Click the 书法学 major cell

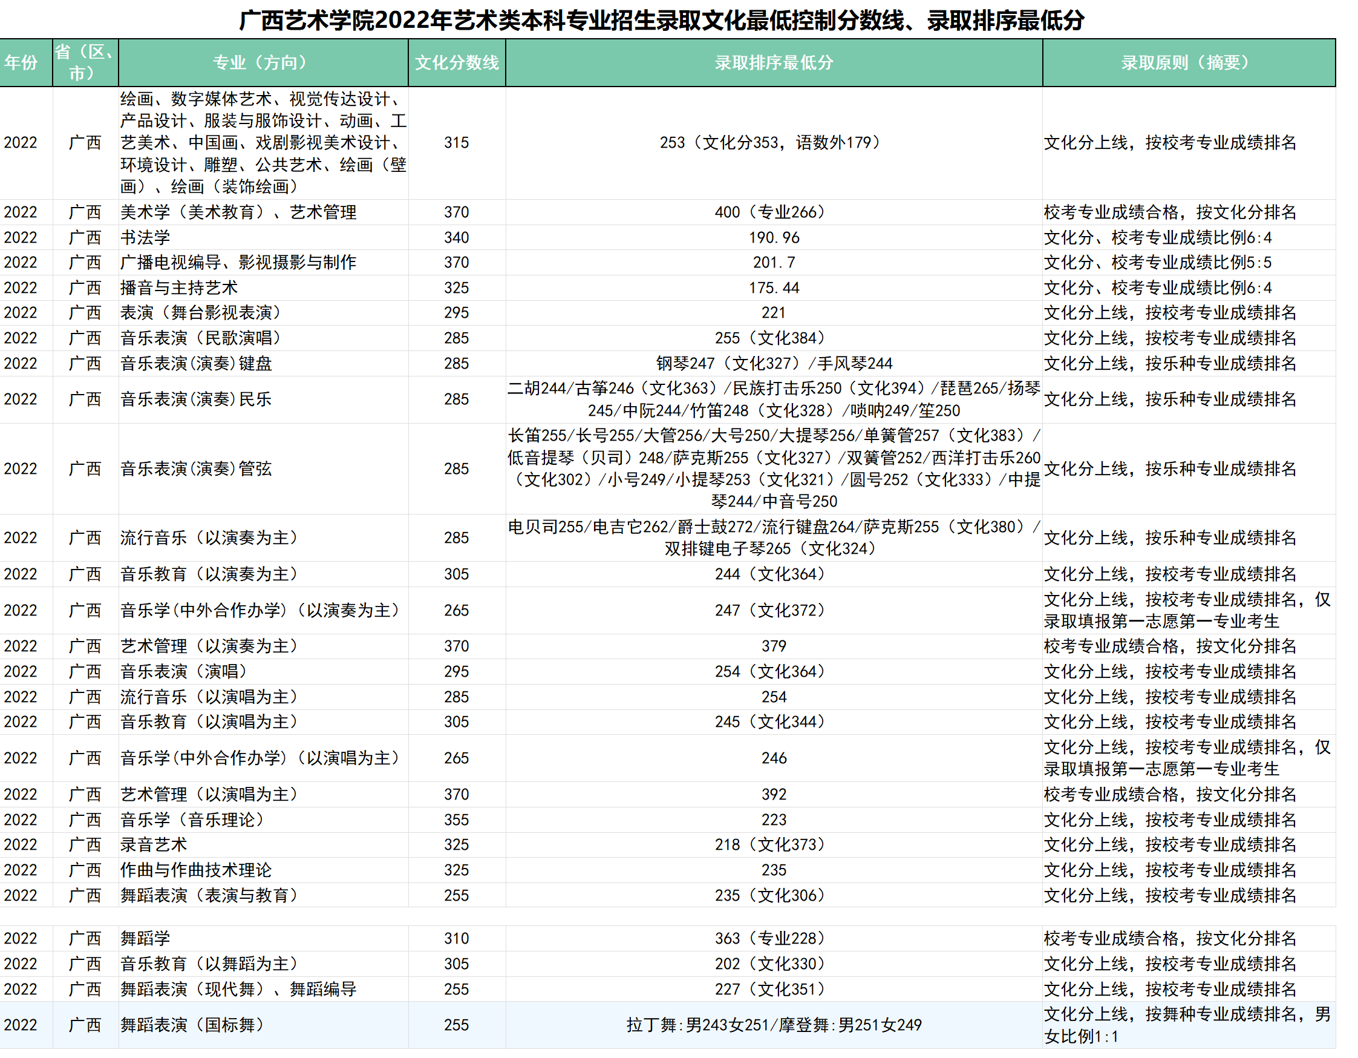263,238
